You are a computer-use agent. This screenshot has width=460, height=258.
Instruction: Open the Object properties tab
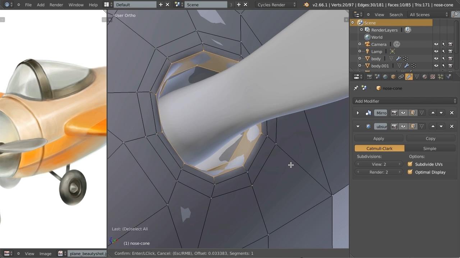[x=393, y=77]
